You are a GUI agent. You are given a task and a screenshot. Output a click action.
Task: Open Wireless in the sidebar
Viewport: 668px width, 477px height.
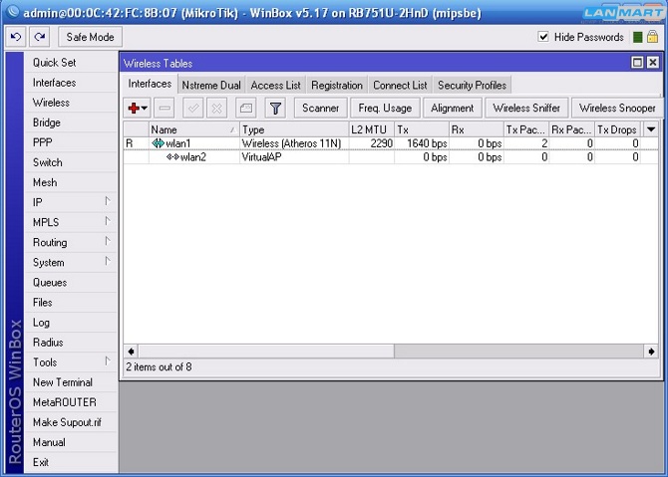click(x=71, y=103)
